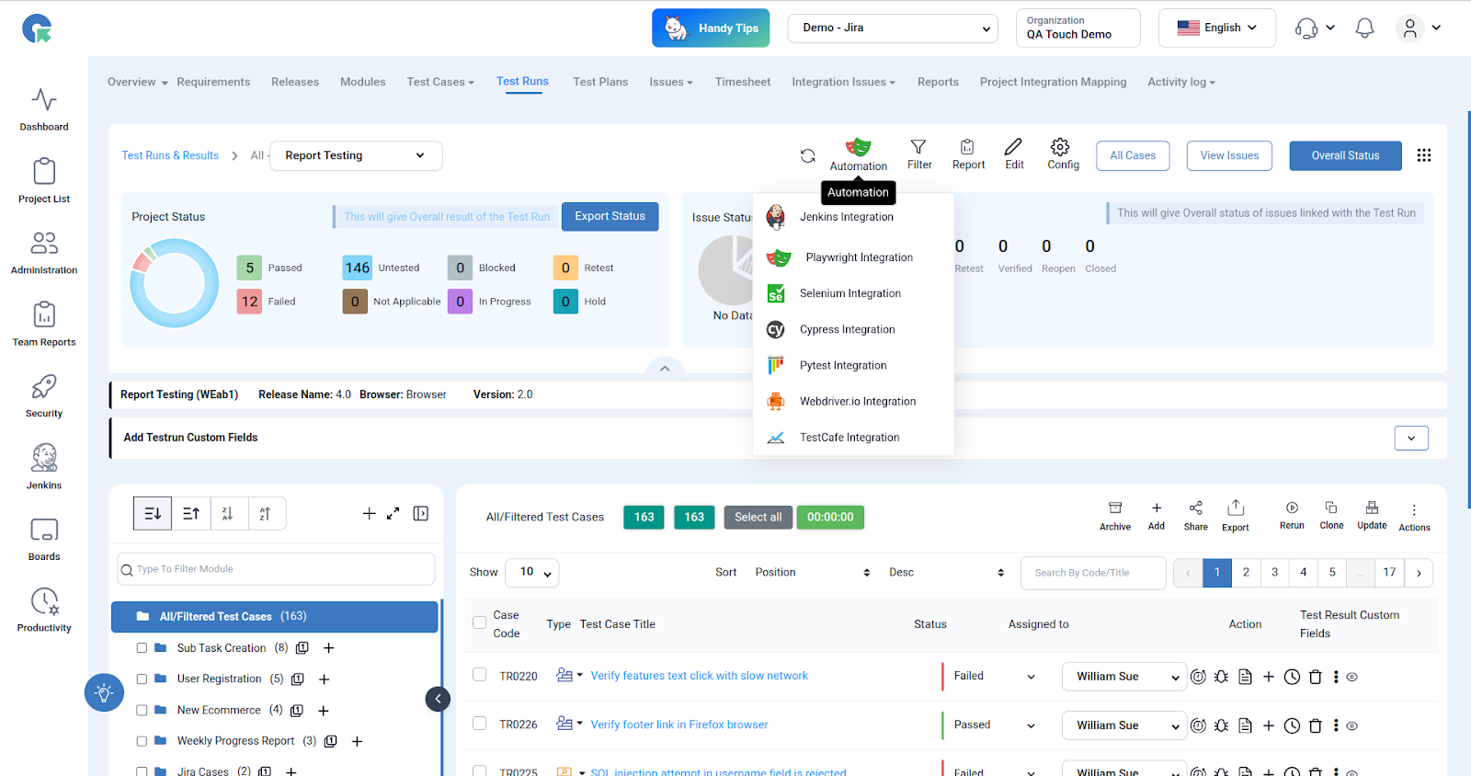Open the Report tool

[968, 154]
